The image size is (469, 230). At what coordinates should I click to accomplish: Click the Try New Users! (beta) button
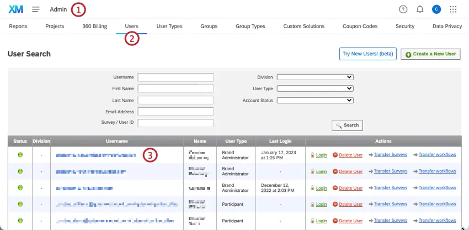tap(367, 54)
